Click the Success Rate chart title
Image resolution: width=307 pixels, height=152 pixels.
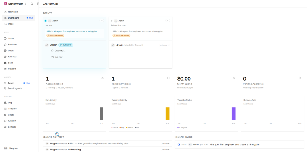point(250,100)
